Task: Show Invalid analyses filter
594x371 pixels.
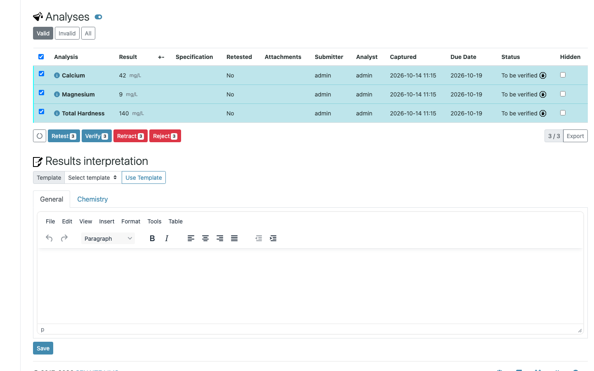Action: click(x=67, y=33)
